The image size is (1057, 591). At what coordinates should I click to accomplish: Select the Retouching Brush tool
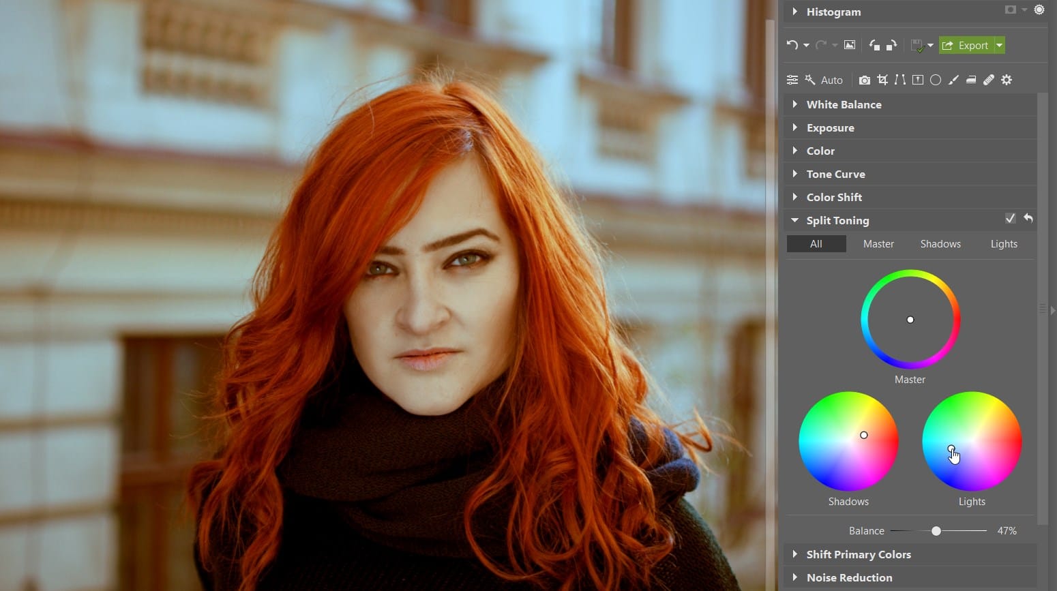989,80
